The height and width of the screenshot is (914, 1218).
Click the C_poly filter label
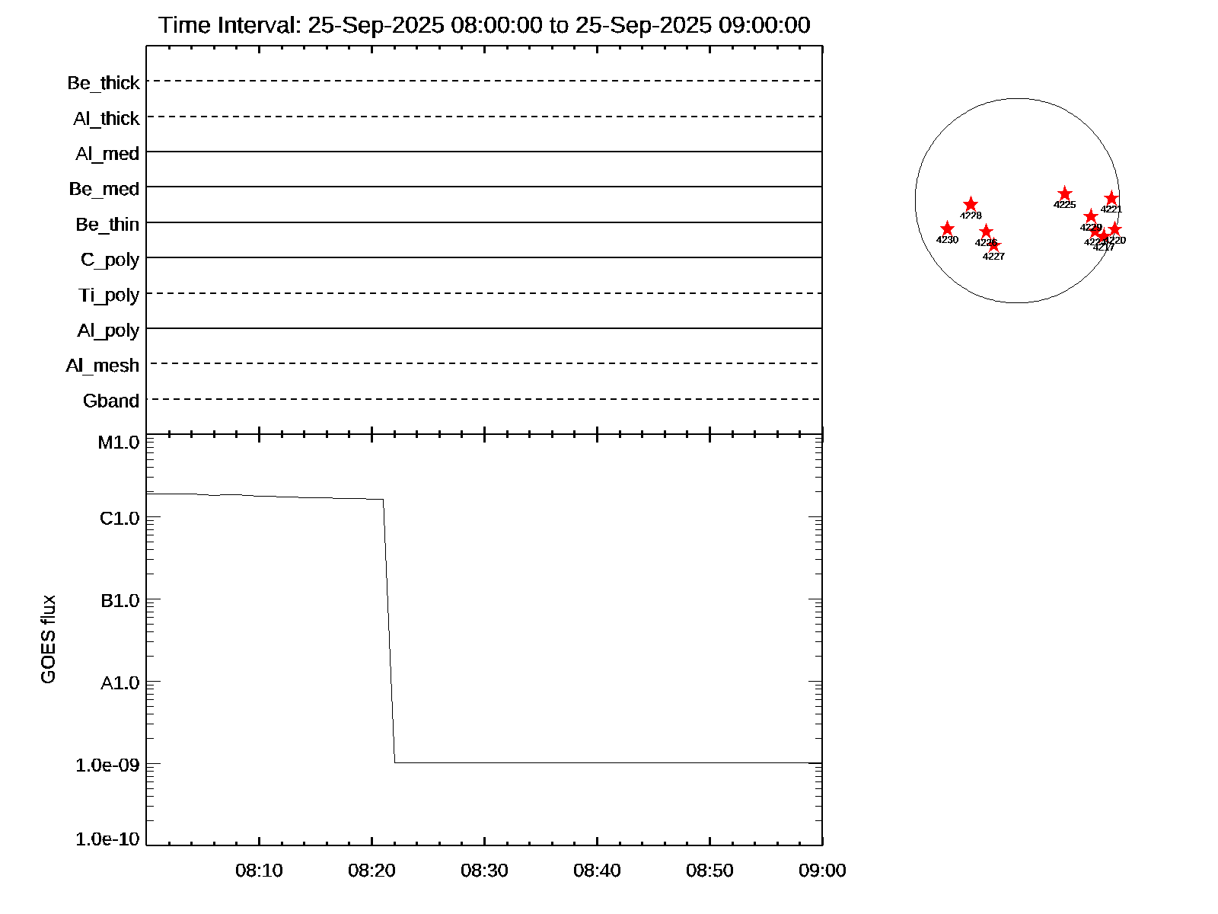click(x=110, y=260)
